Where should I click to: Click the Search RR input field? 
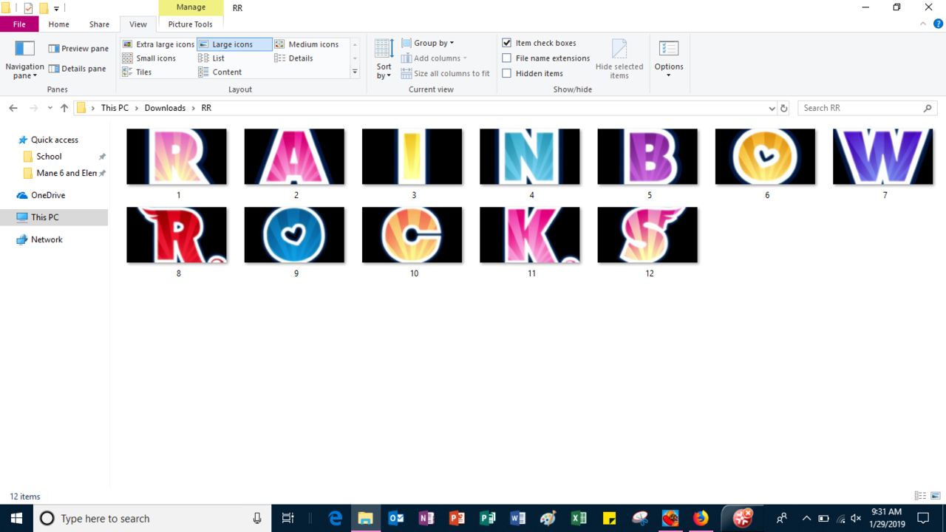pos(860,108)
